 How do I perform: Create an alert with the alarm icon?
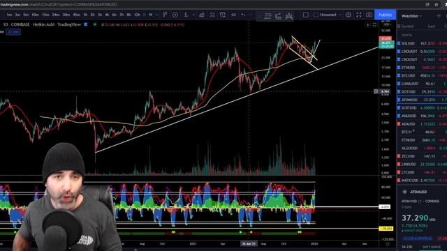[223, 15]
